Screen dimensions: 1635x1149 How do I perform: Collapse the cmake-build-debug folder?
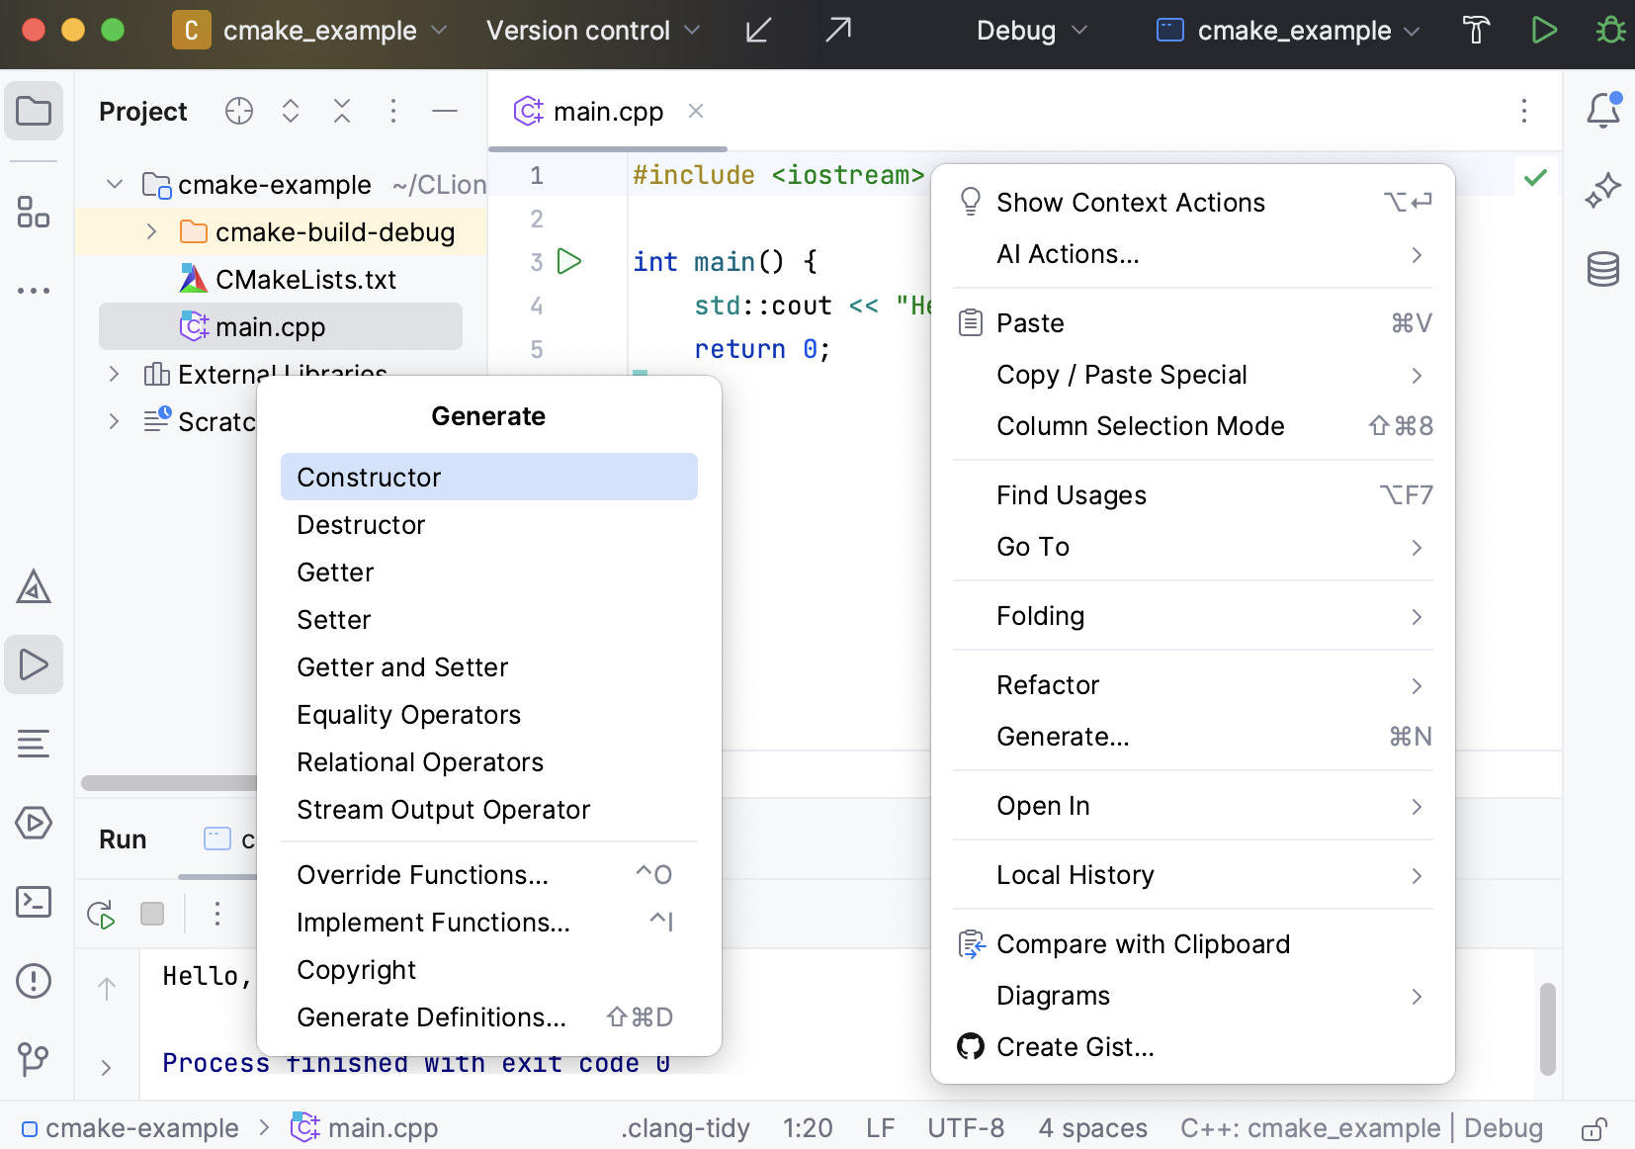[150, 231]
